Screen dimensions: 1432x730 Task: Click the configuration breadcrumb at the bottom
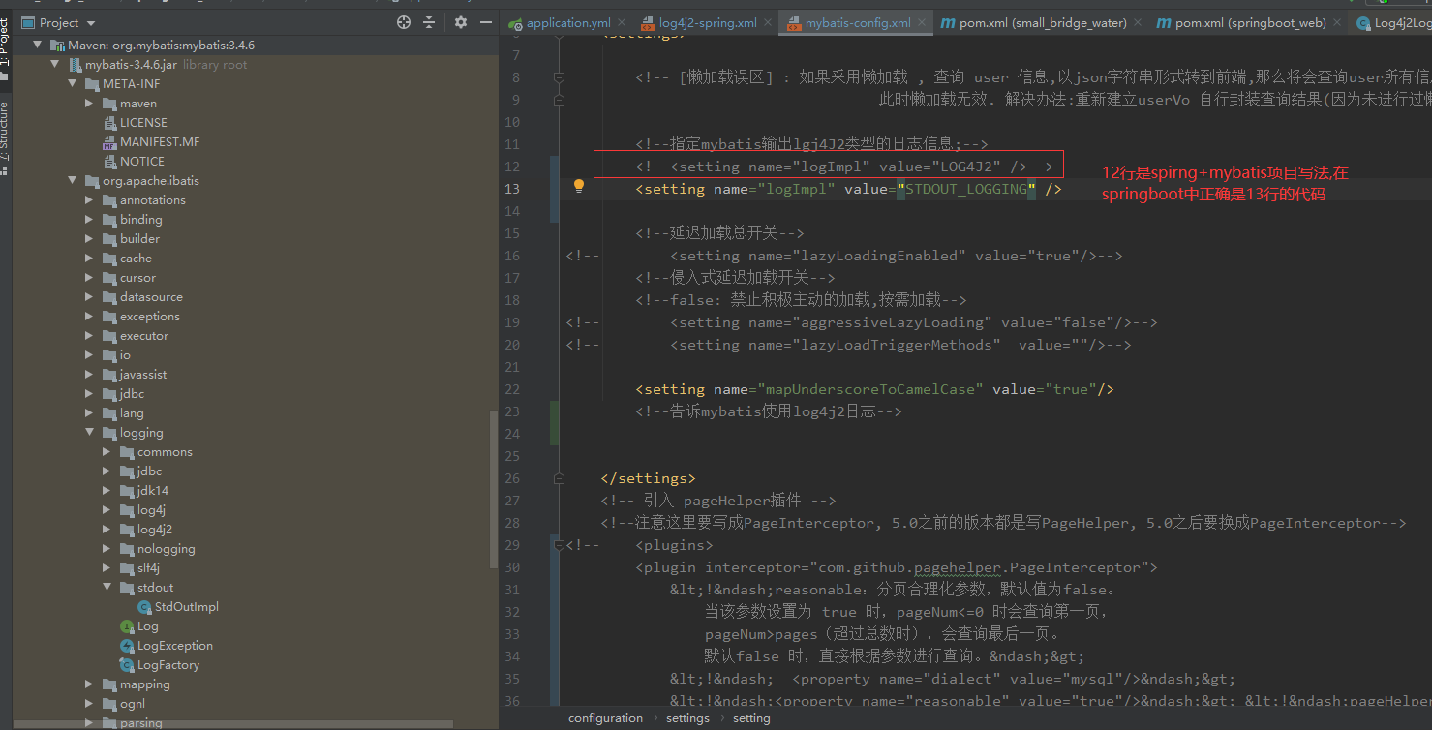pyautogui.click(x=605, y=717)
